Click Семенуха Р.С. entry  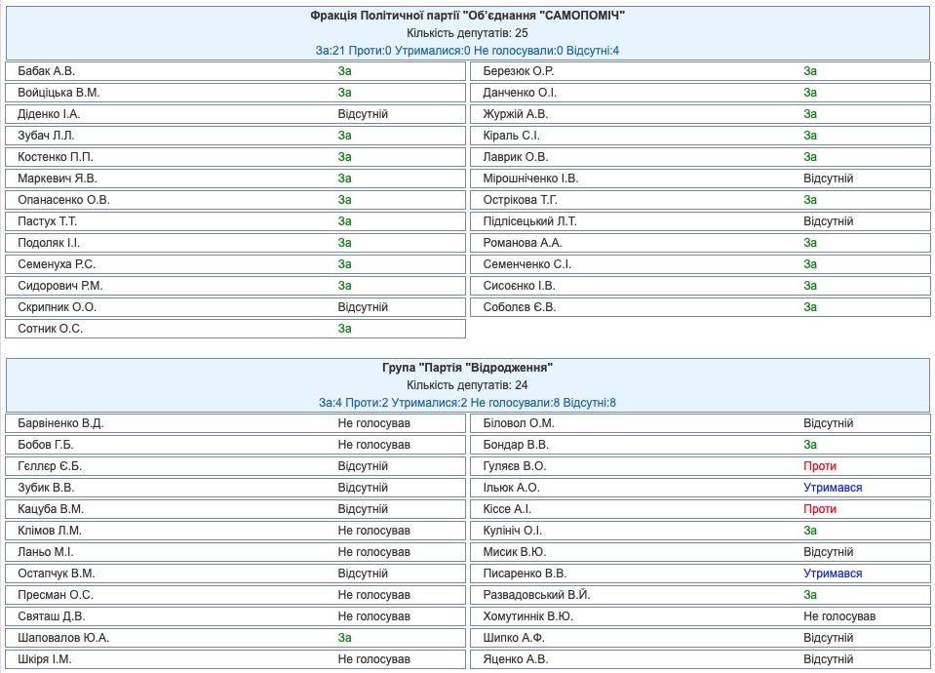pos(57,264)
